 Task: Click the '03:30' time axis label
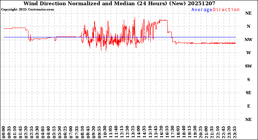point(37,132)
